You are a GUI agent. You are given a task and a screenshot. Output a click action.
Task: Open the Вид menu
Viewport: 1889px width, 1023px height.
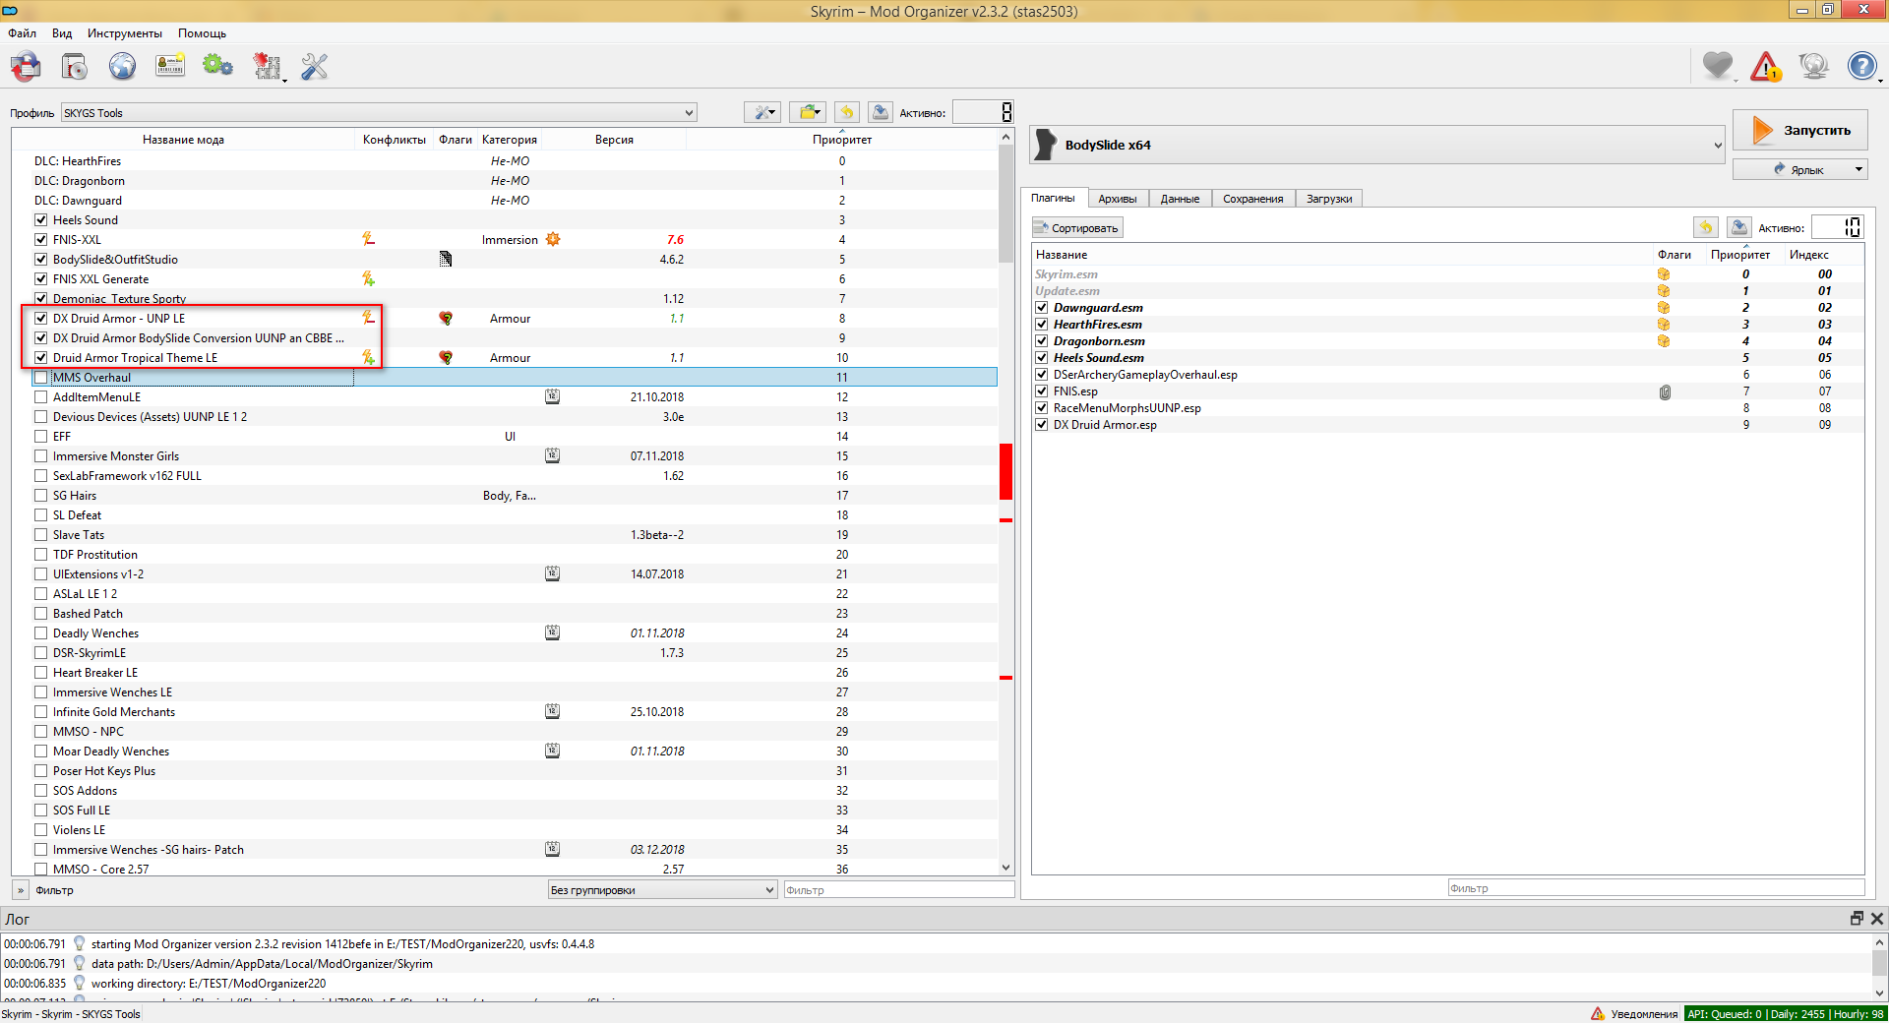pos(62,33)
